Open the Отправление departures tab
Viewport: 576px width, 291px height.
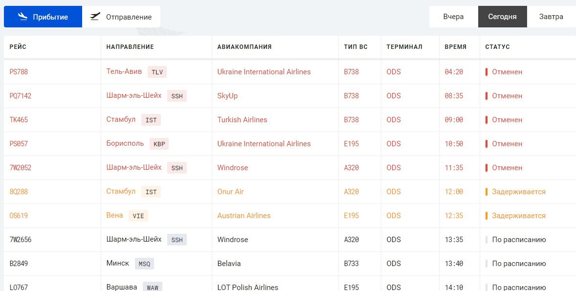(x=121, y=17)
